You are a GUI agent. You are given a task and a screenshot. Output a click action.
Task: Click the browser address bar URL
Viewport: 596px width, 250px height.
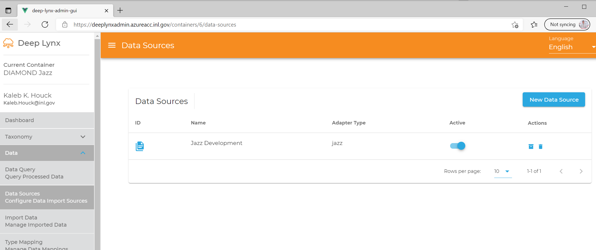tap(155, 25)
